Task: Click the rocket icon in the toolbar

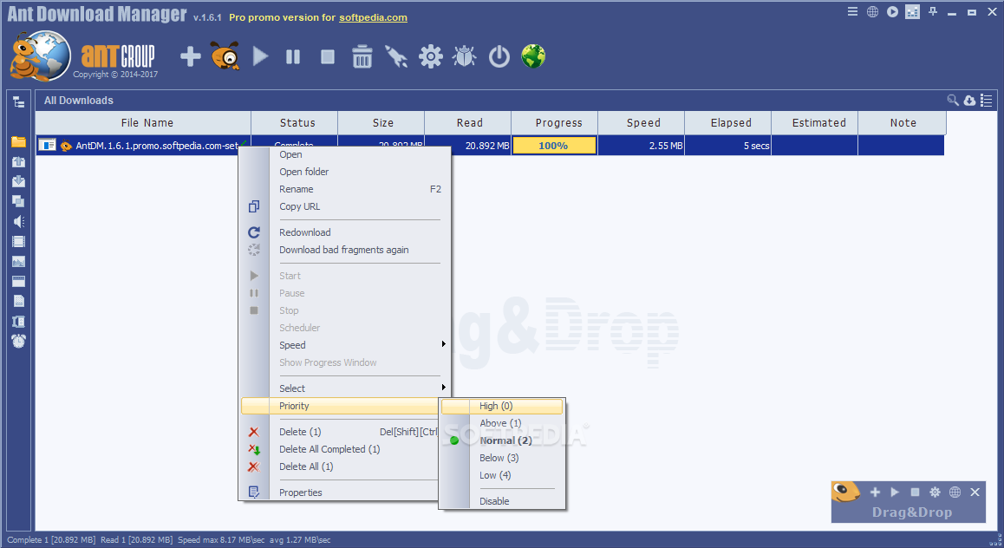Action: (x=396, y=56)
